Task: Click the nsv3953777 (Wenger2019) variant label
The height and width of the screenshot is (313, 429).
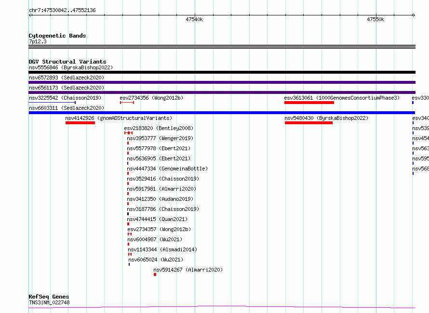Action: [160, 138]
